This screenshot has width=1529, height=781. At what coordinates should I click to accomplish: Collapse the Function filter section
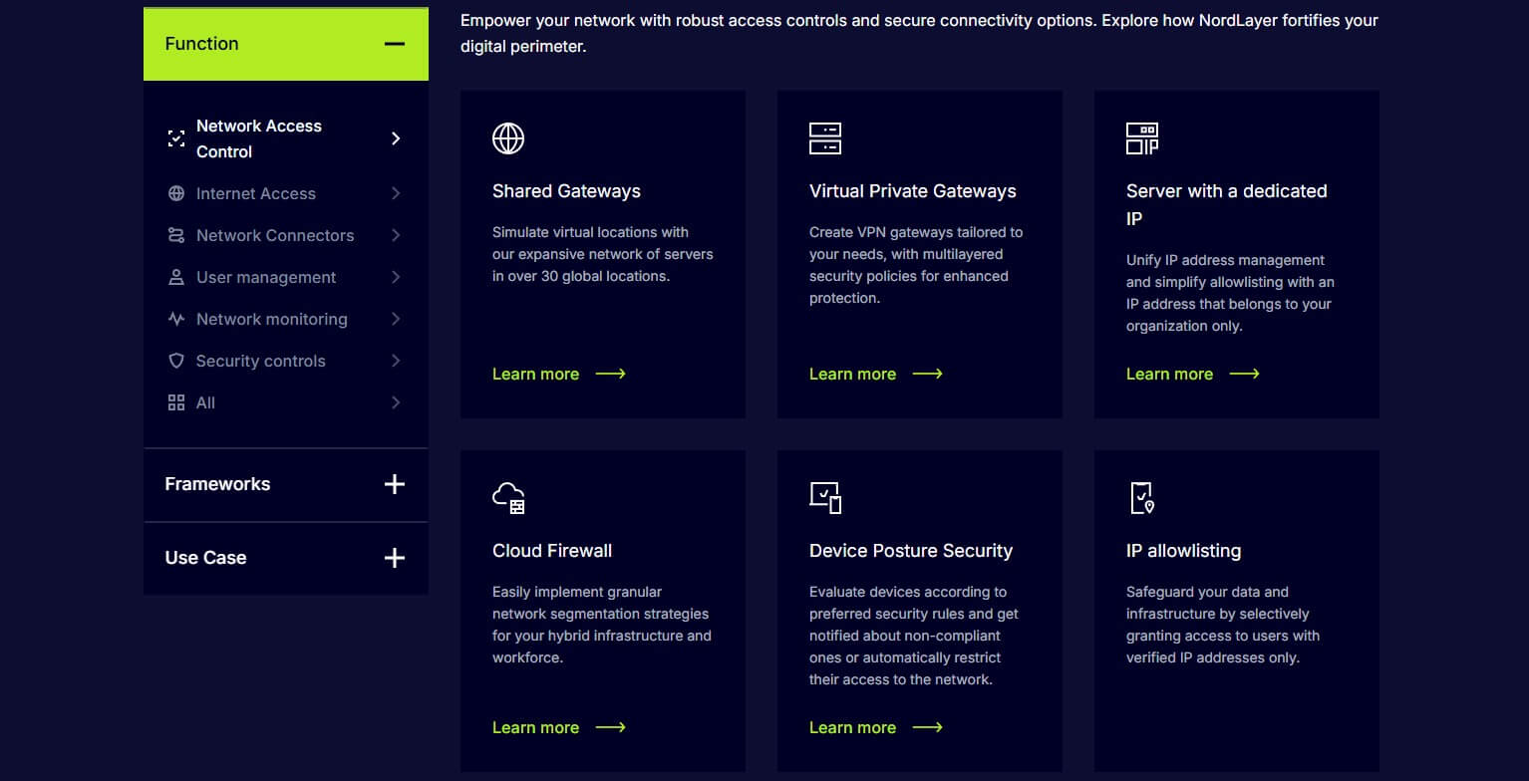(395, 44)
